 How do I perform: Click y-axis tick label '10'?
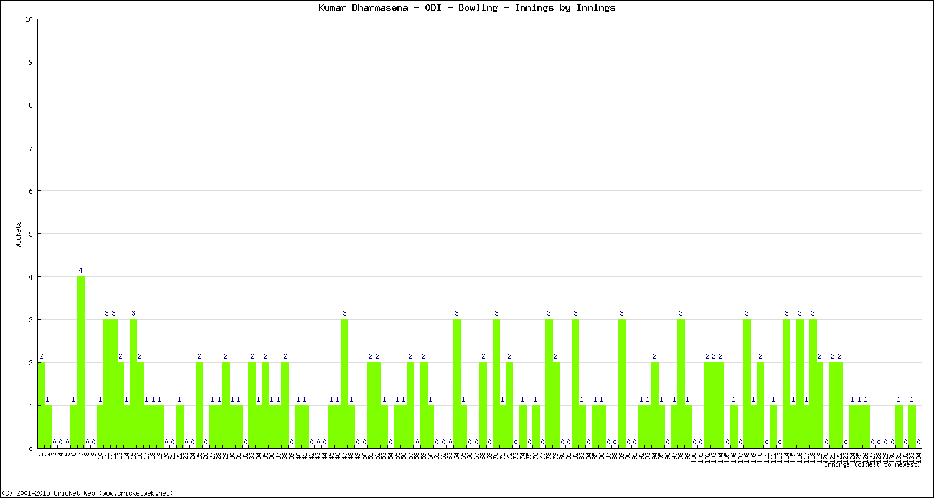point(29,19)
